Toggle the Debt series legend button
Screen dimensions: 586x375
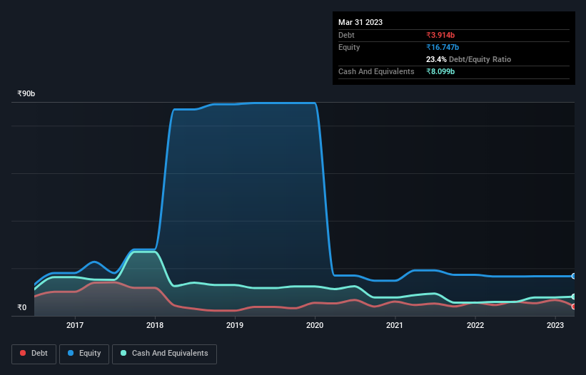34,354
